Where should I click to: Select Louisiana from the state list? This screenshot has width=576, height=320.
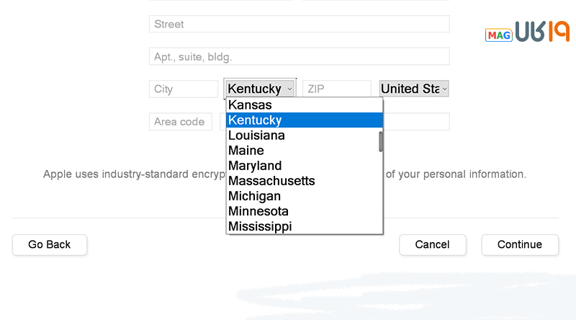[302, 135]
